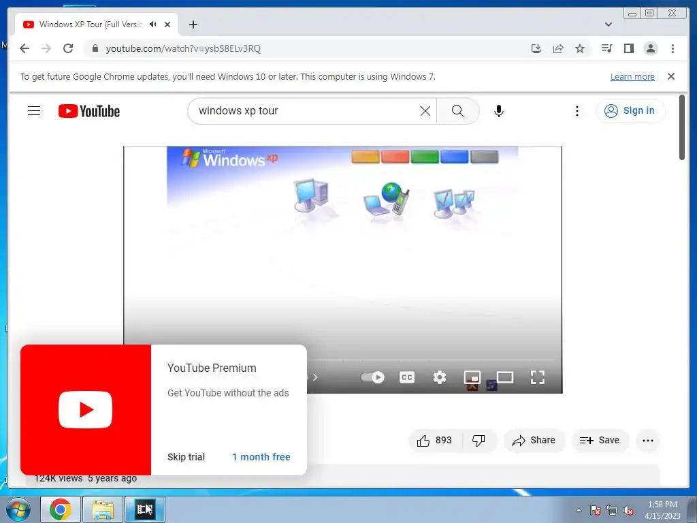The height and width of the screenshot is (523, 697).
Task: Enter full screen mode
Action: click(538, 377)
